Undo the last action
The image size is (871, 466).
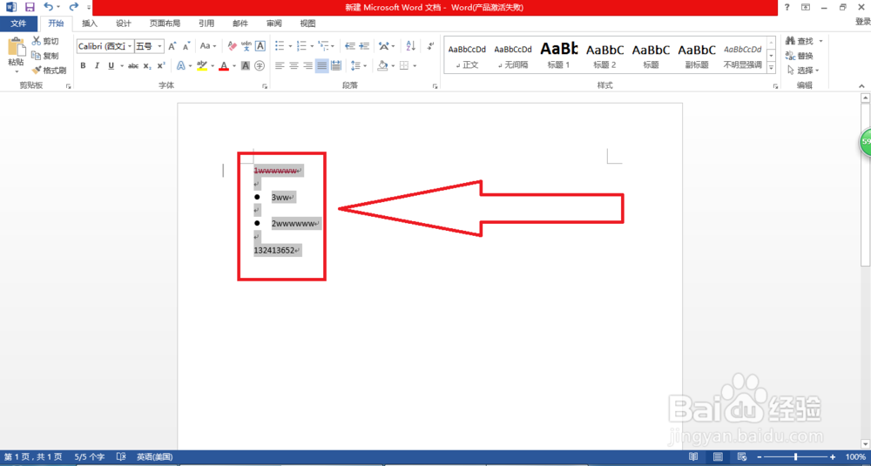pos(48,7)
